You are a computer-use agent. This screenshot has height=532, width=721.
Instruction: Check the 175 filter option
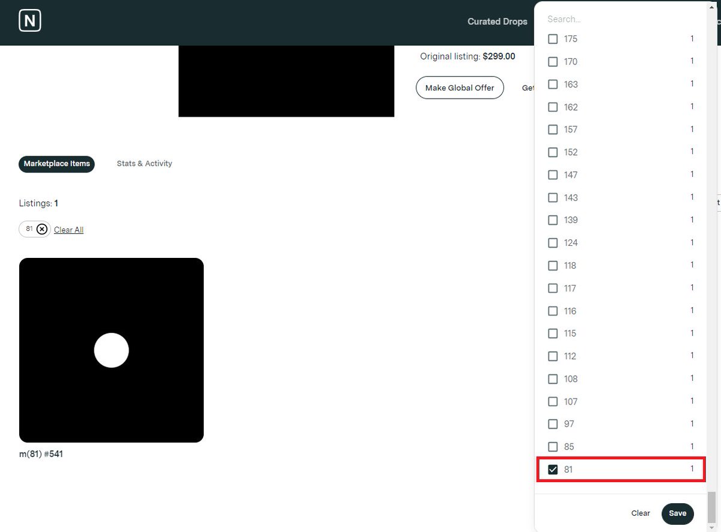point(553,39)
